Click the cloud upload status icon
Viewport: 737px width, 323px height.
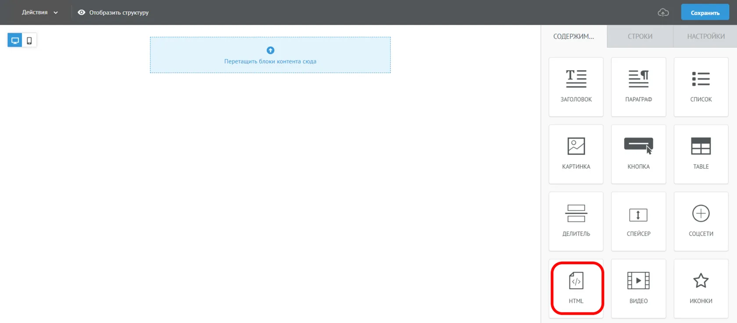coord(663,12)
